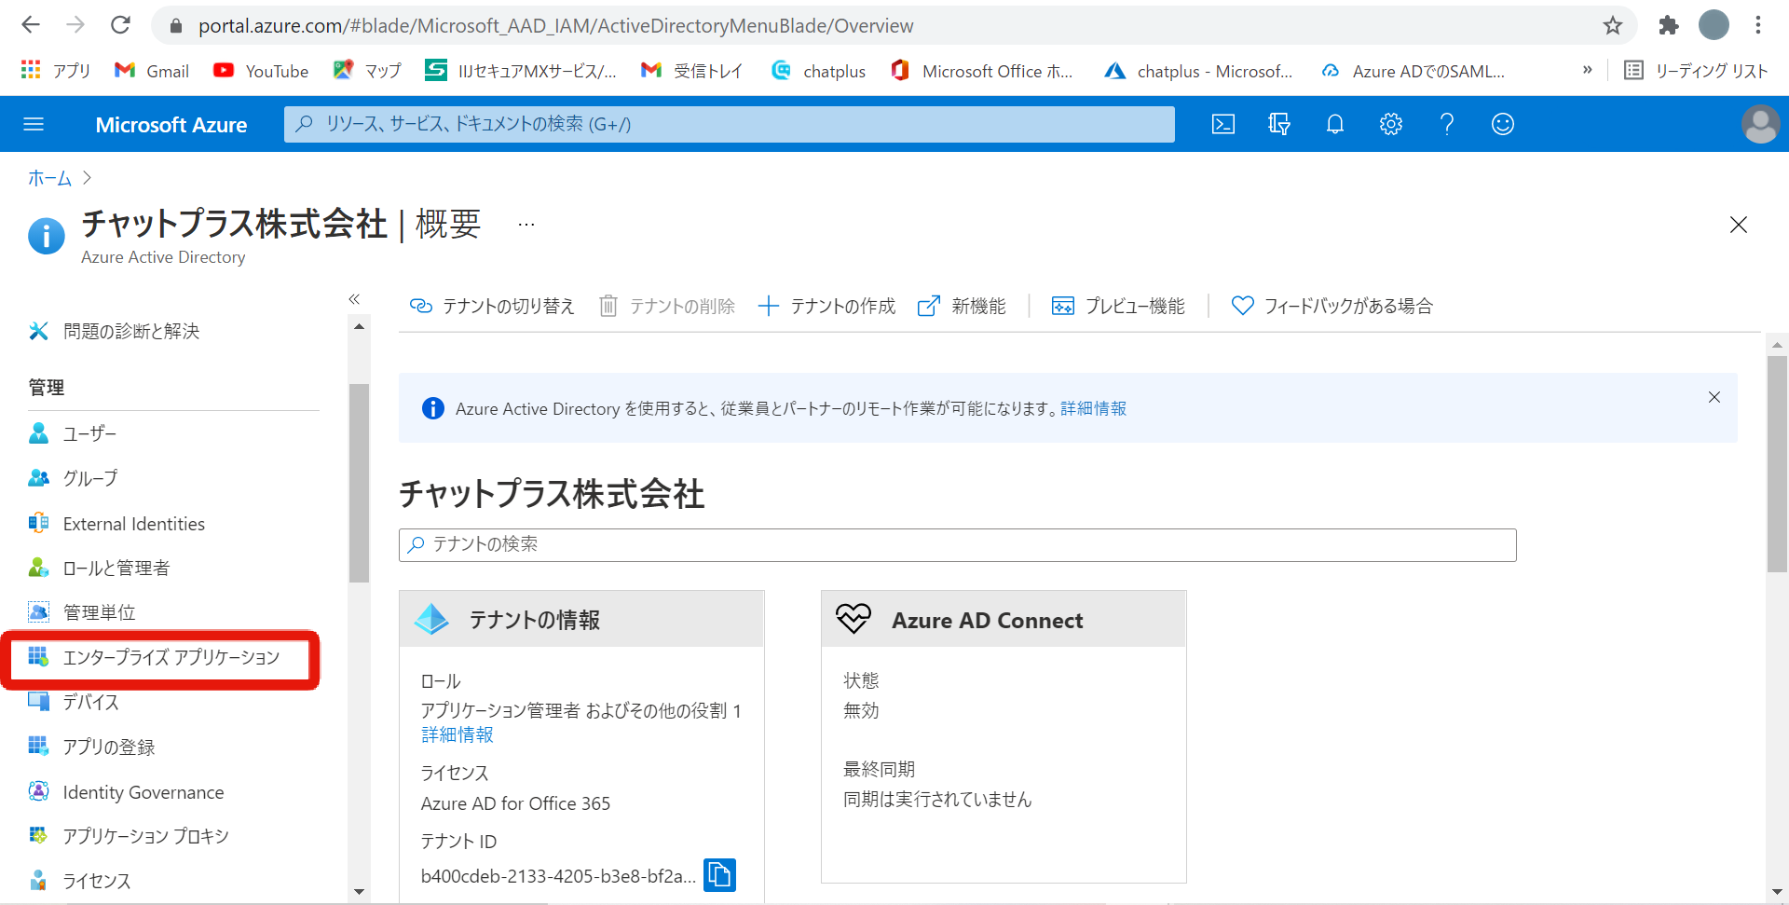This screenshot has width=1789, height=905.
Task: Open the chatplus bookmark
Action: [x=819, y=71]
